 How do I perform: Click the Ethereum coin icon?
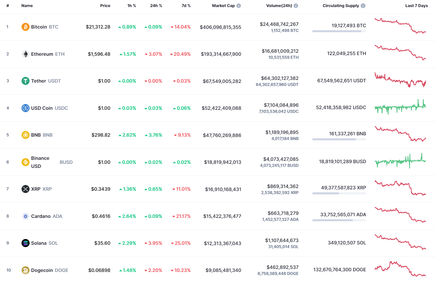(25, 54)
